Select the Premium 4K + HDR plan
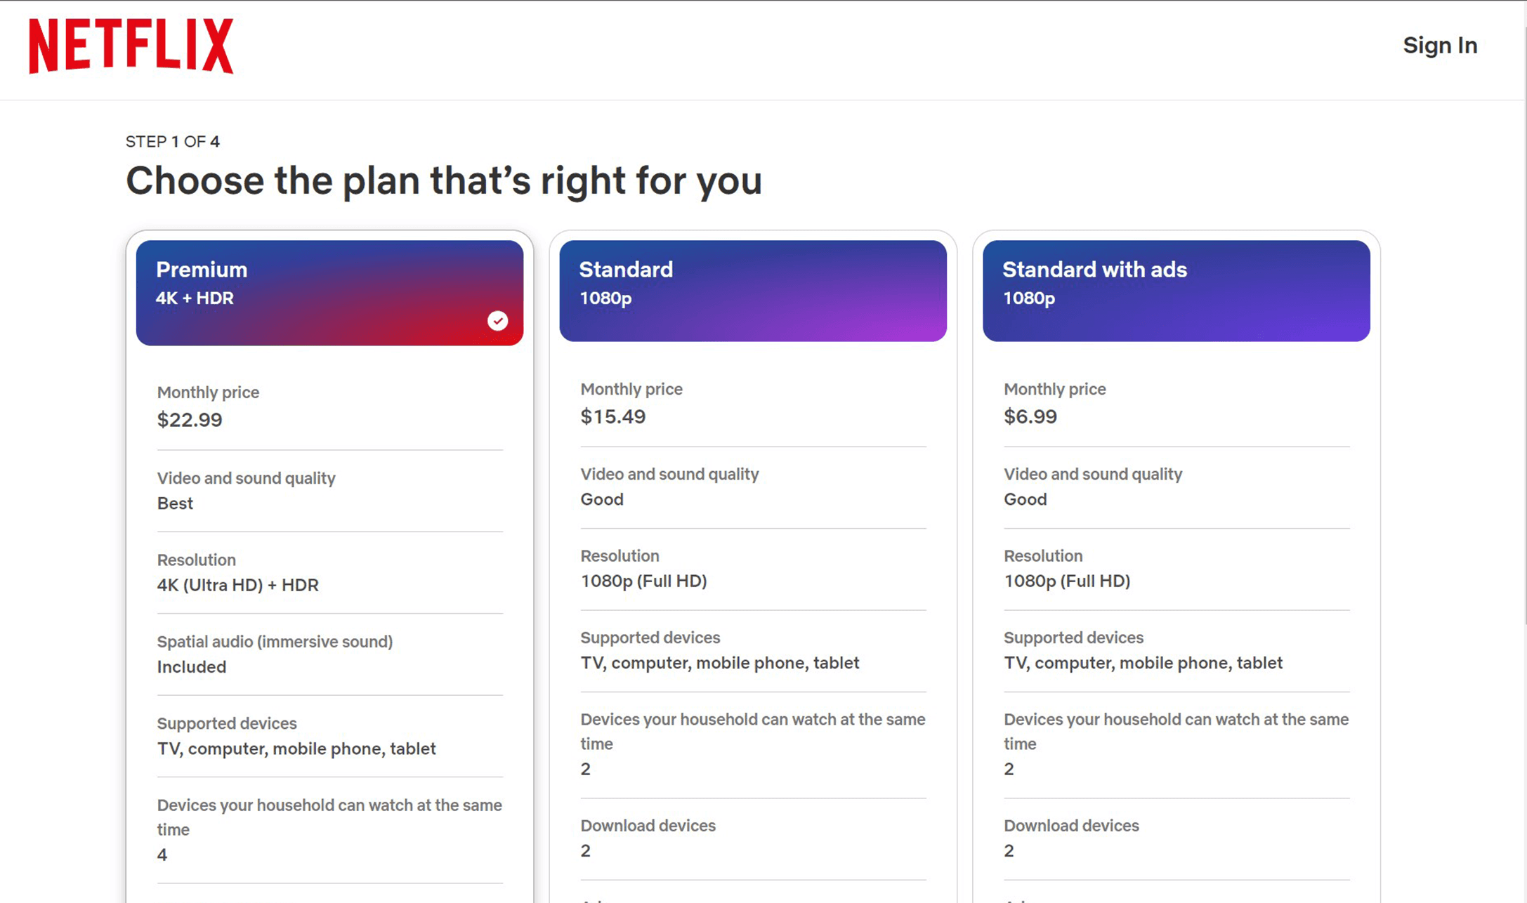The width and height of the screenshot is (1527, 903). 329,292
